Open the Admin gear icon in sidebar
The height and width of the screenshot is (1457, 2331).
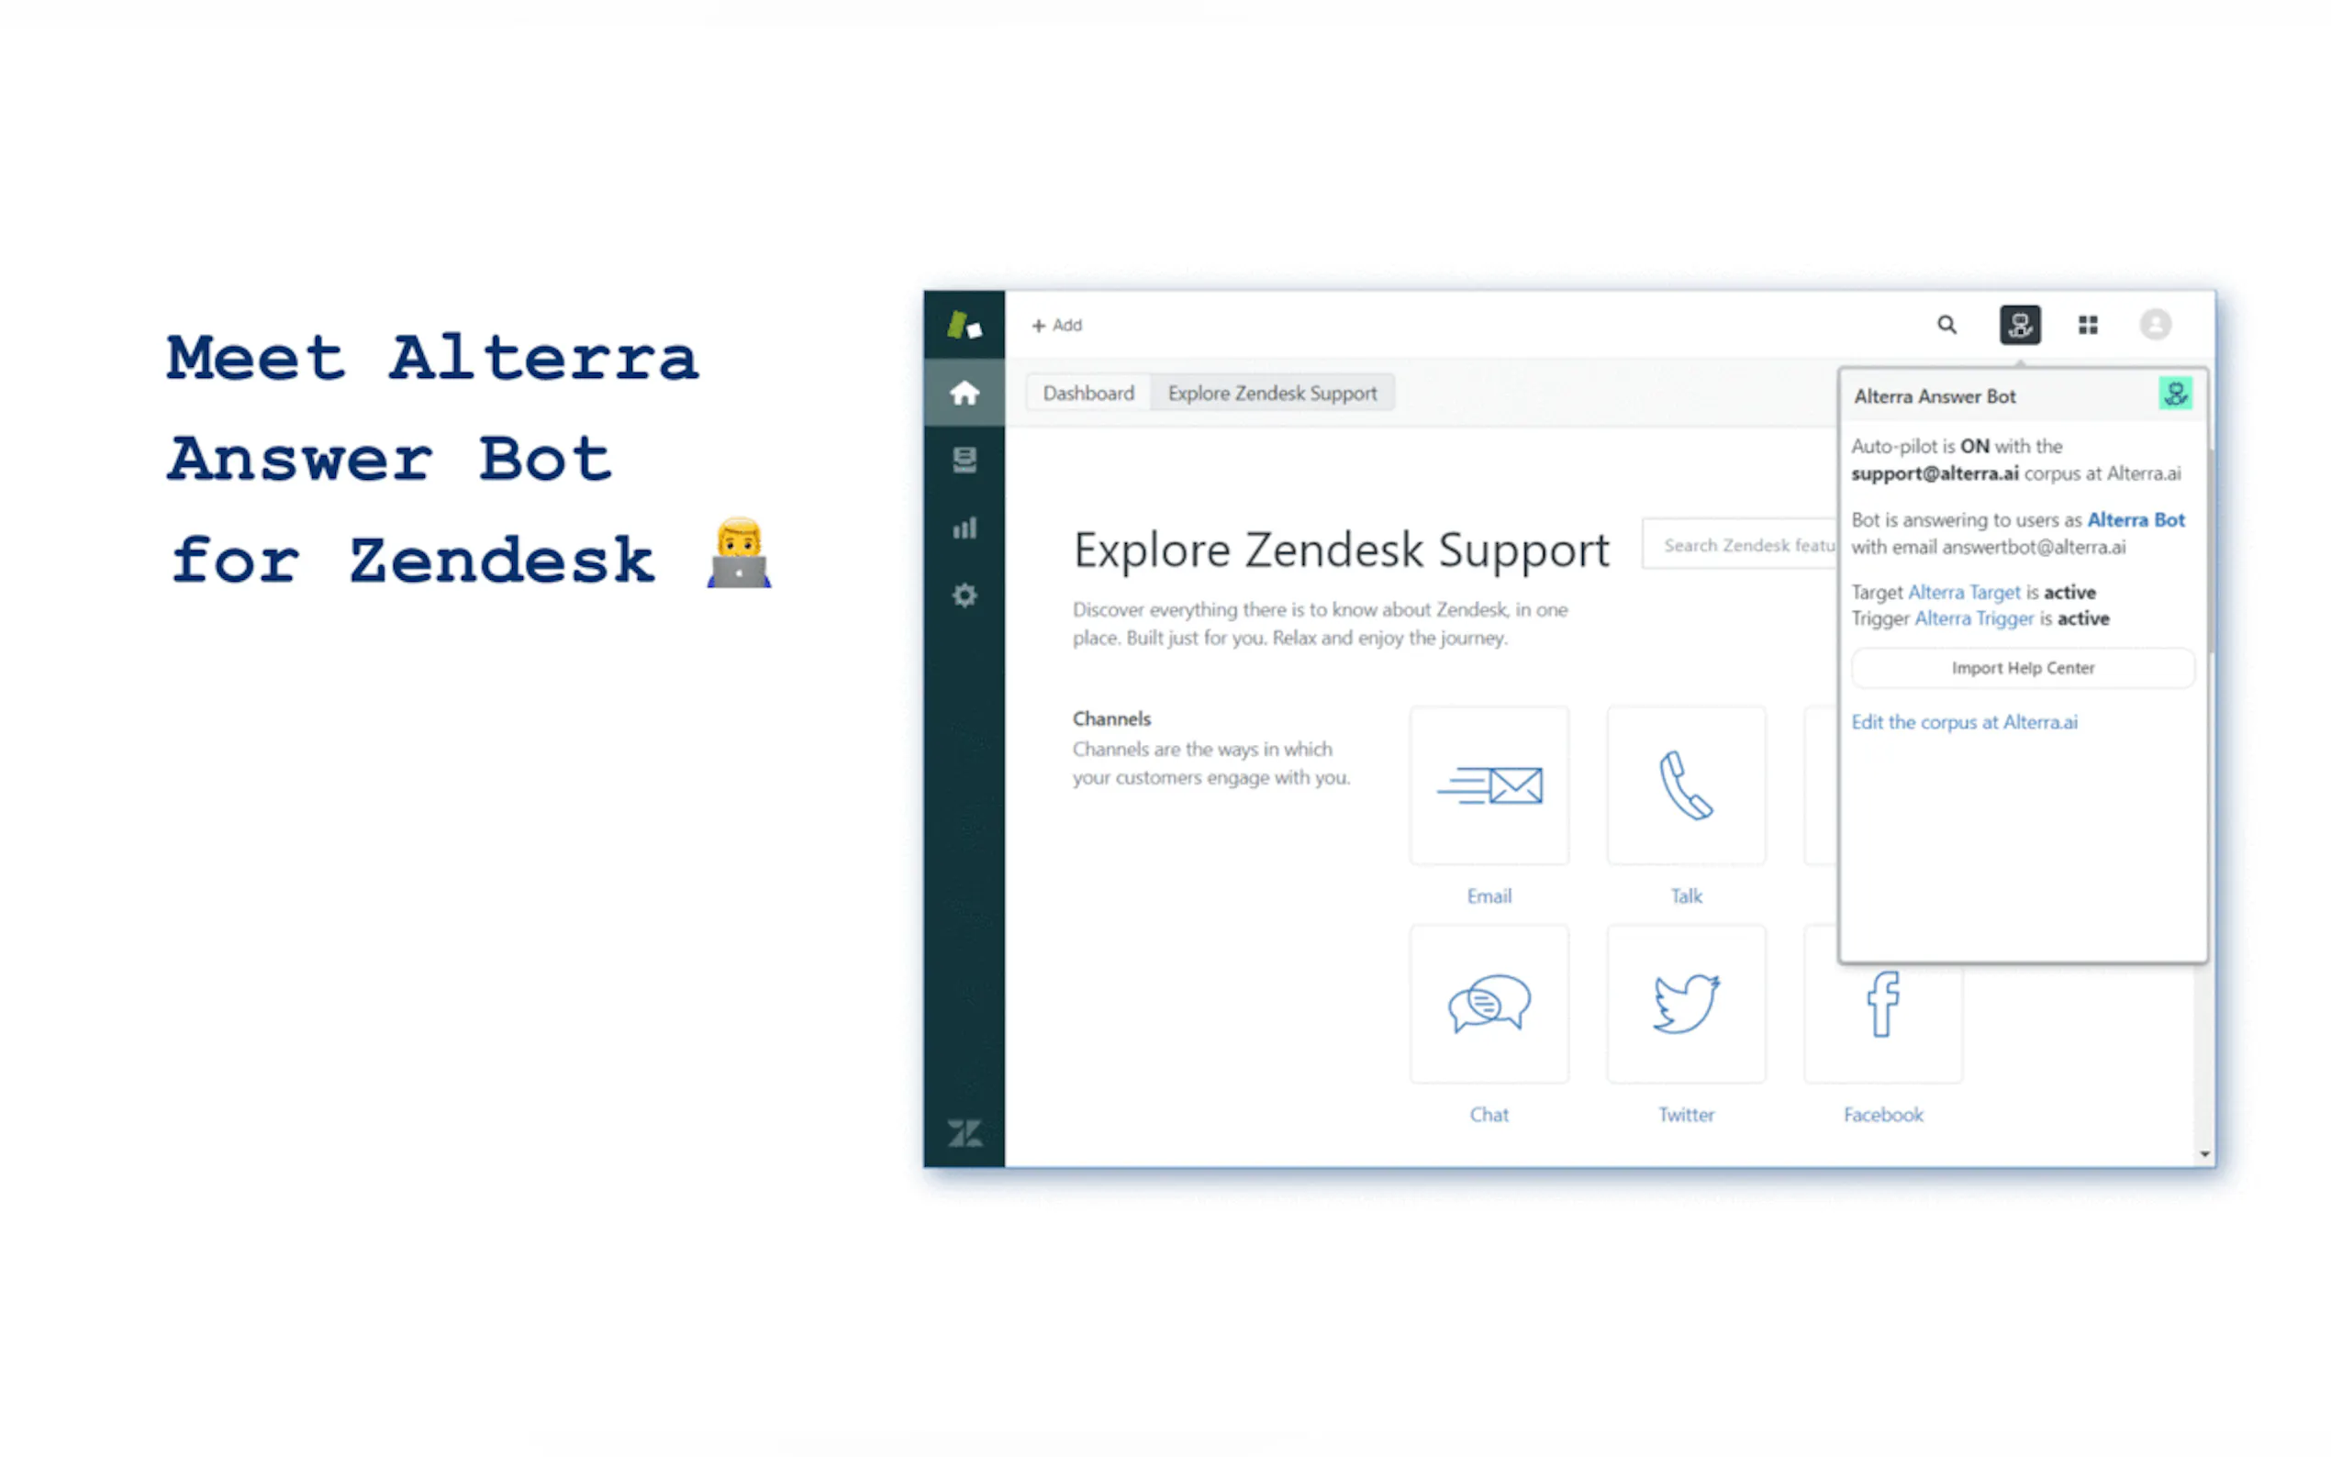[964, 595]
